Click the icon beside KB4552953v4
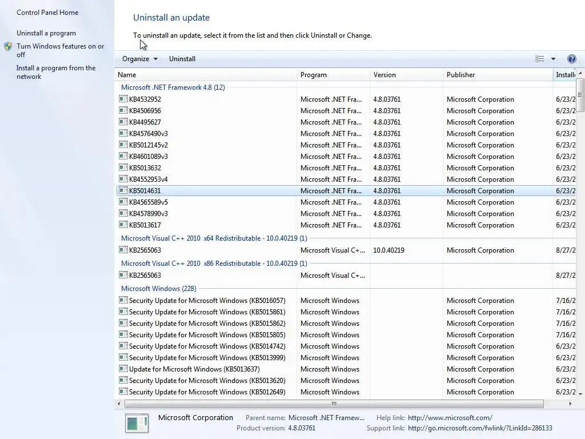This screenshot has width=585, height=439. point(123,179)
